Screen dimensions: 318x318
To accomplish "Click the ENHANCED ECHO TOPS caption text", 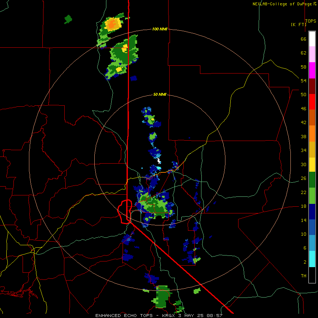I will click(124, 316).
